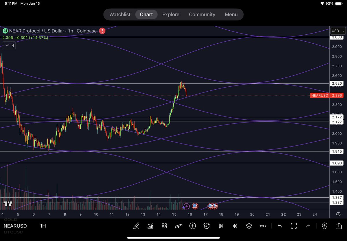Tap the first US flag event marker
Viewport: 347px width, 241px height.
coord(195,206)
